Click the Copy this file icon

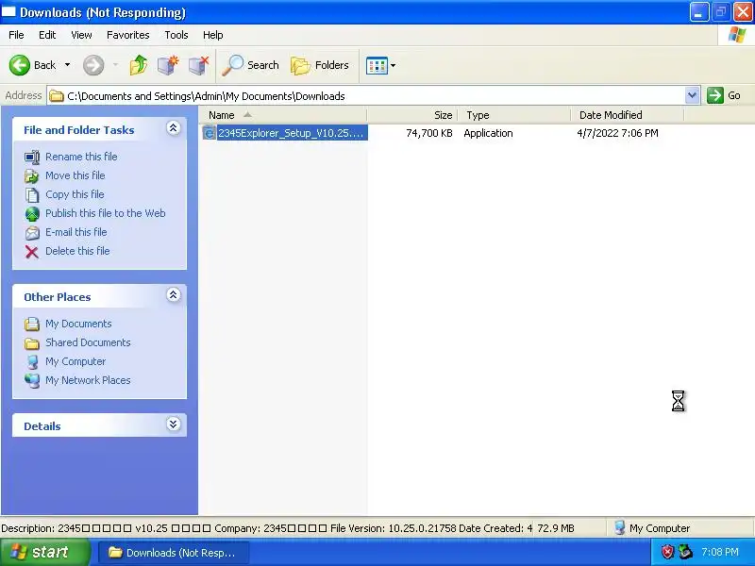point(32,195)
